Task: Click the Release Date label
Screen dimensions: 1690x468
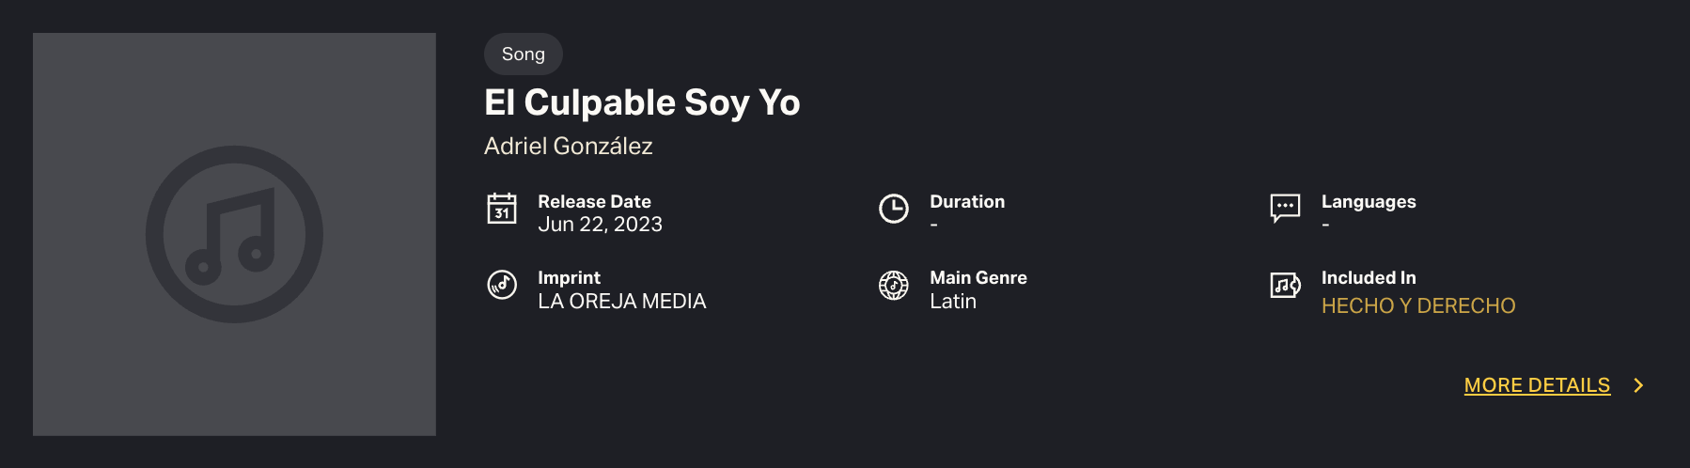Action: (x=594, y=202)
